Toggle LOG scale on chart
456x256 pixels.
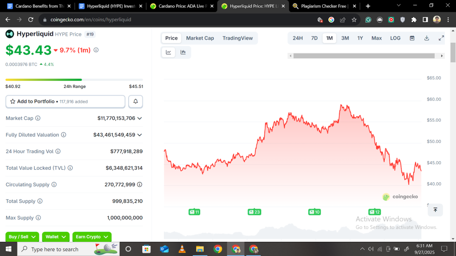click(395, 38)
